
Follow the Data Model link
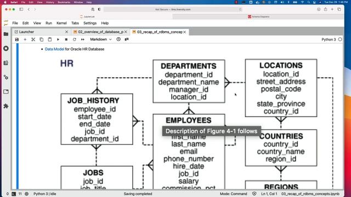54,49
